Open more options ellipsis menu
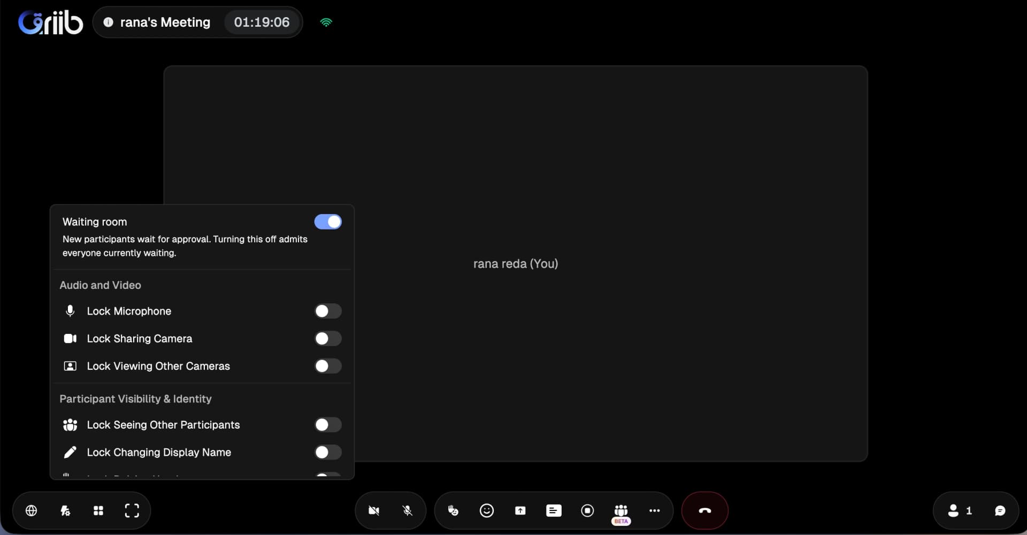Image resolution: width=1027 pixels, height=535 pixels. (x=654, y=511)
